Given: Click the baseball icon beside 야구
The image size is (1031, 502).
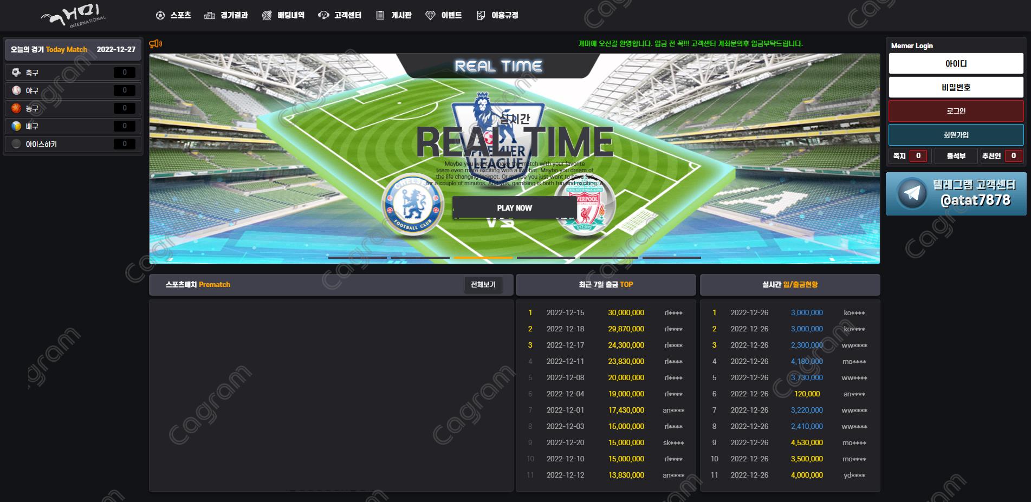Looking at the screenshot, I should tap(16, 90).
